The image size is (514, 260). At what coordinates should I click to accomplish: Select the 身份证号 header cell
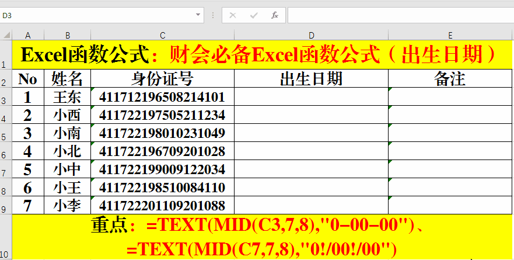(x=163, y=78)
